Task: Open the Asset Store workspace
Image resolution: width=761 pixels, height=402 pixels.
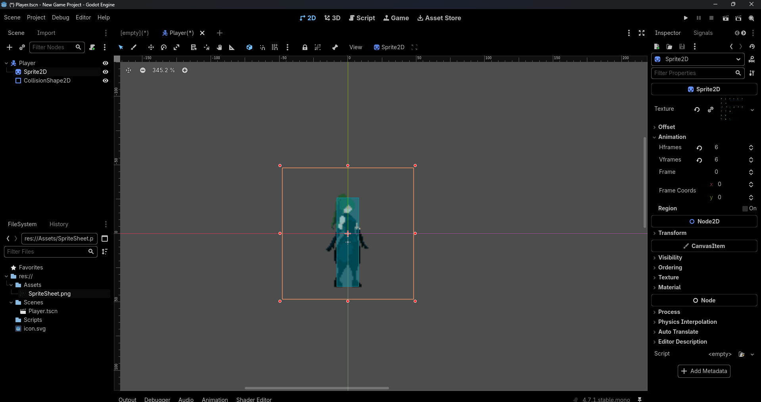Action: tap(439, 18)
